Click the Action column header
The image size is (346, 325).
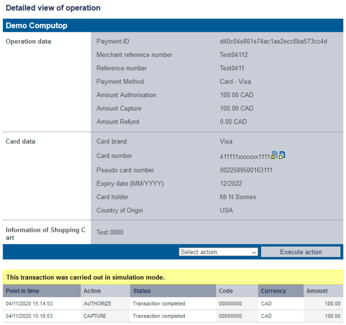(x=92, y=291)
